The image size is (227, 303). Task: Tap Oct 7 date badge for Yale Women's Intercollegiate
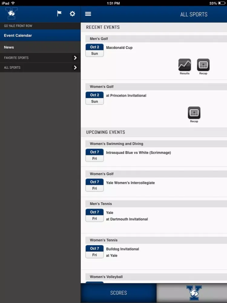coord(94,185)
